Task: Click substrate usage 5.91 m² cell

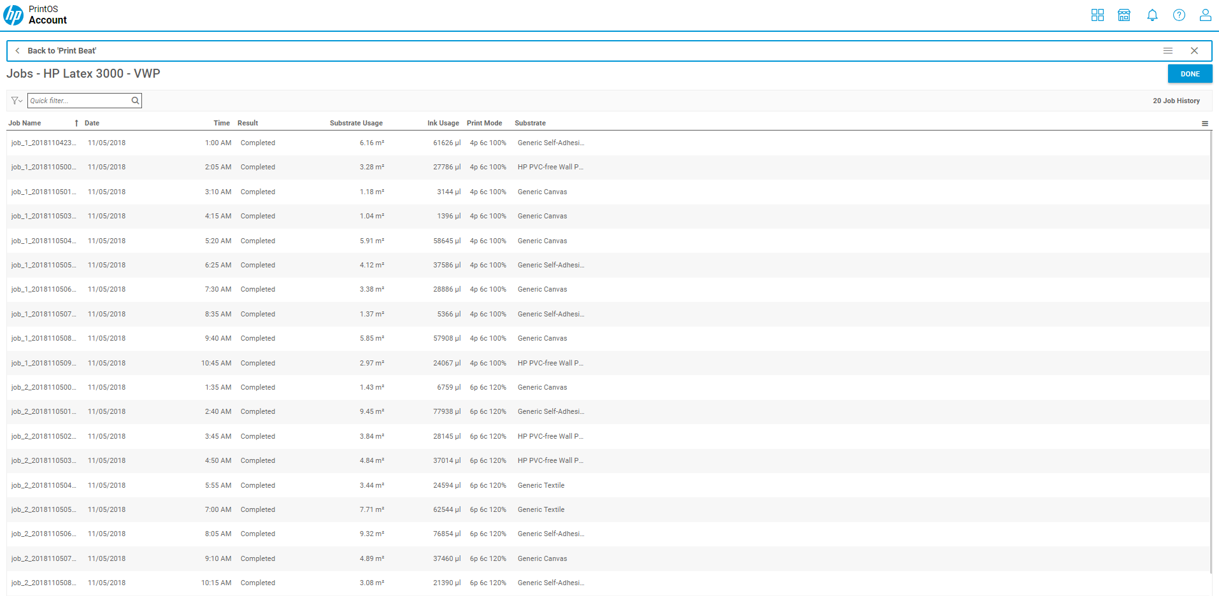Action: click(372, 241)
